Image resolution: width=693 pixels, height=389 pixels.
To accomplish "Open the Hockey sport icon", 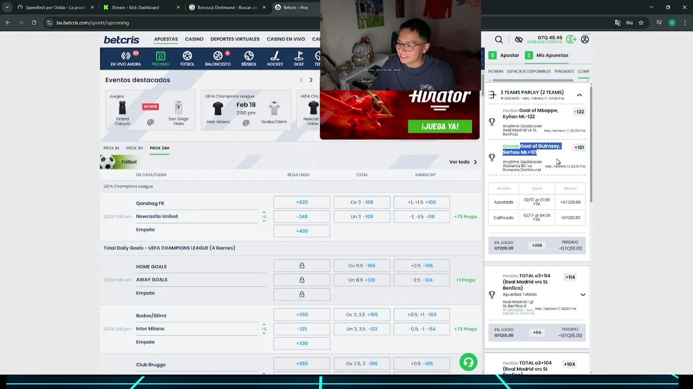I will (275, 59).
